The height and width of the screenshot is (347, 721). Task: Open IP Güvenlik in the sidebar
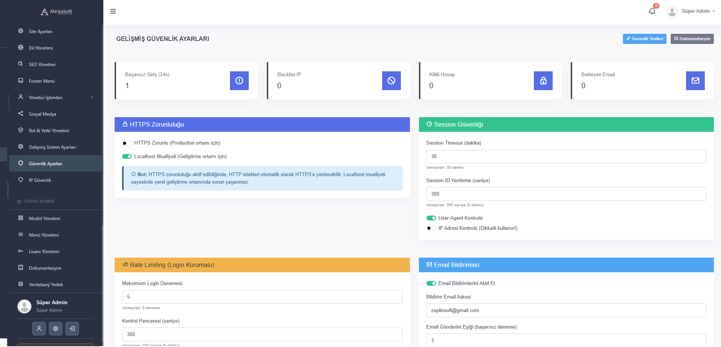click(40, 180)
